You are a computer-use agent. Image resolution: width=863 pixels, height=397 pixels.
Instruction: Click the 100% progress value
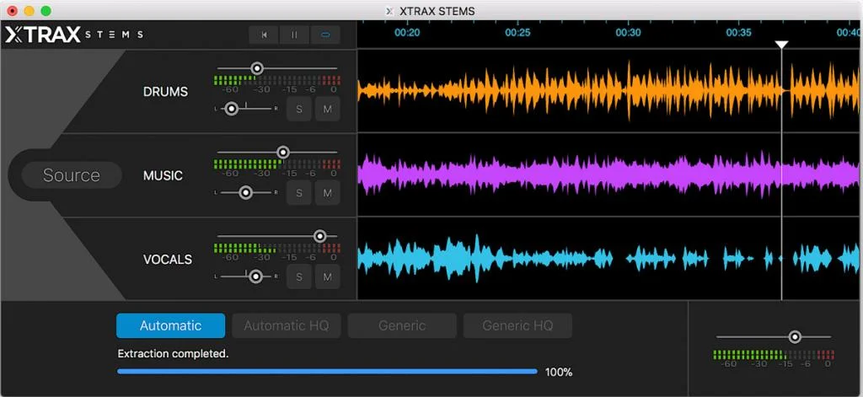pos(559,373)
